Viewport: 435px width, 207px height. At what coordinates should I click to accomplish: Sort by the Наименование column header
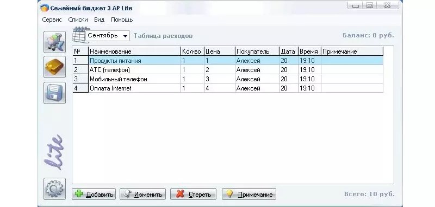tap(134, 51)
